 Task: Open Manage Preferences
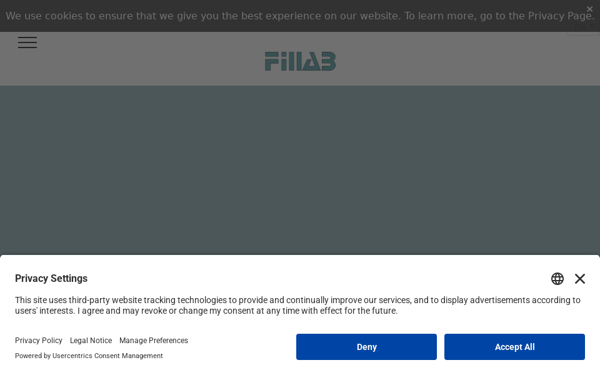coord(154,341)
